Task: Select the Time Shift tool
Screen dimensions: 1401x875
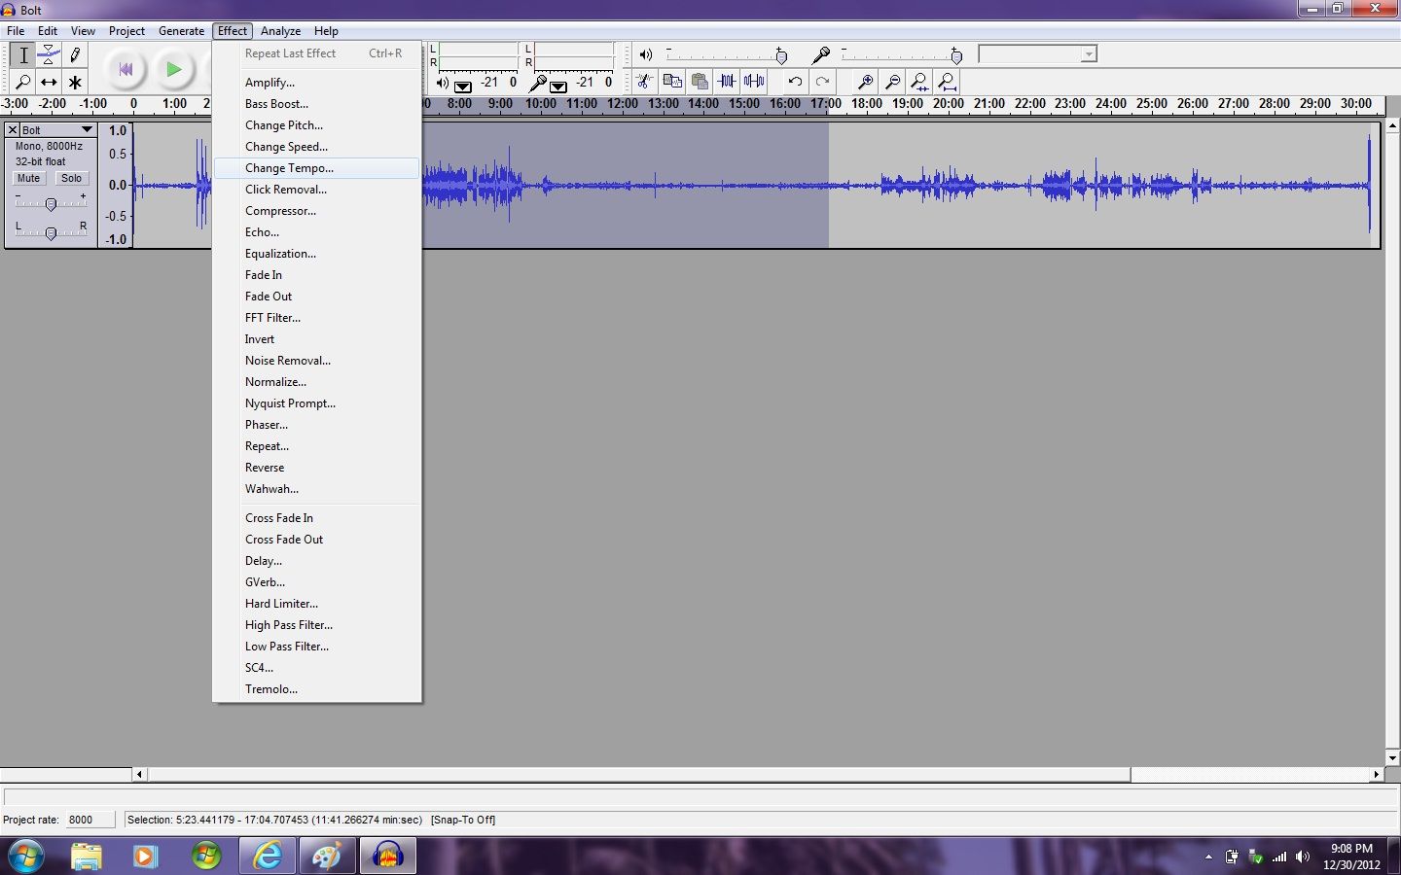Action: (x=49, y=82)
